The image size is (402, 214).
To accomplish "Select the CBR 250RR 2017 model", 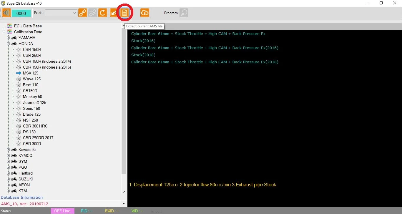I will pos(38,138).
